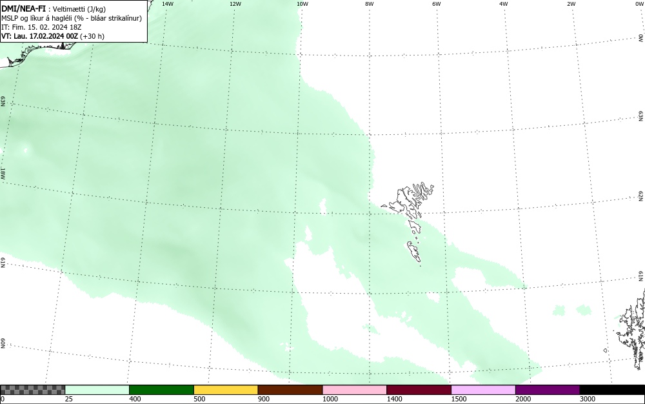The height and width of the screenshot is (404, 645).
Task: Click the dark green 400 legend swatch
Action: [x=161, y=390]
